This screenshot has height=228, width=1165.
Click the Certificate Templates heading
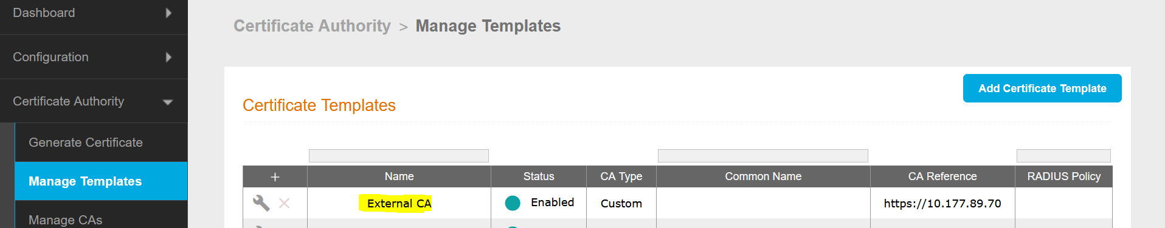(x=319, y=106)
